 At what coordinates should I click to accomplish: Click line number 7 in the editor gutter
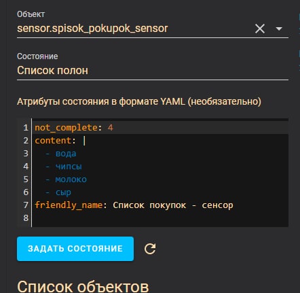(x=26, y=205)
